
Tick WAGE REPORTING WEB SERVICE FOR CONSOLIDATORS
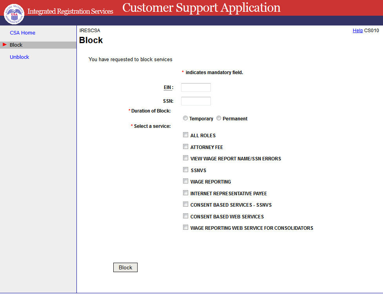click(x=186, y=228)
